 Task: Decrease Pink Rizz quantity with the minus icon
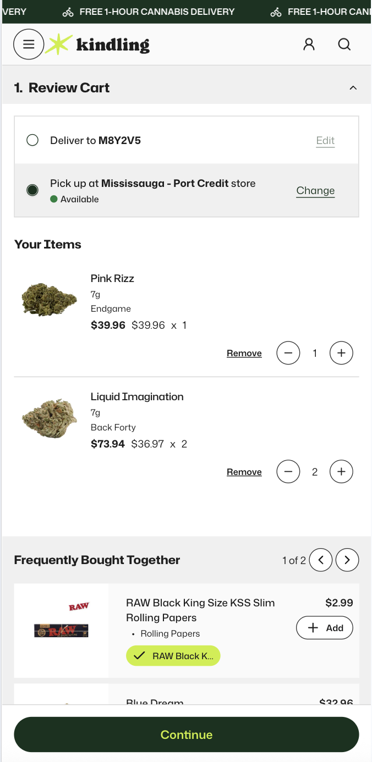pyautogui.click(x=288, y=352)
